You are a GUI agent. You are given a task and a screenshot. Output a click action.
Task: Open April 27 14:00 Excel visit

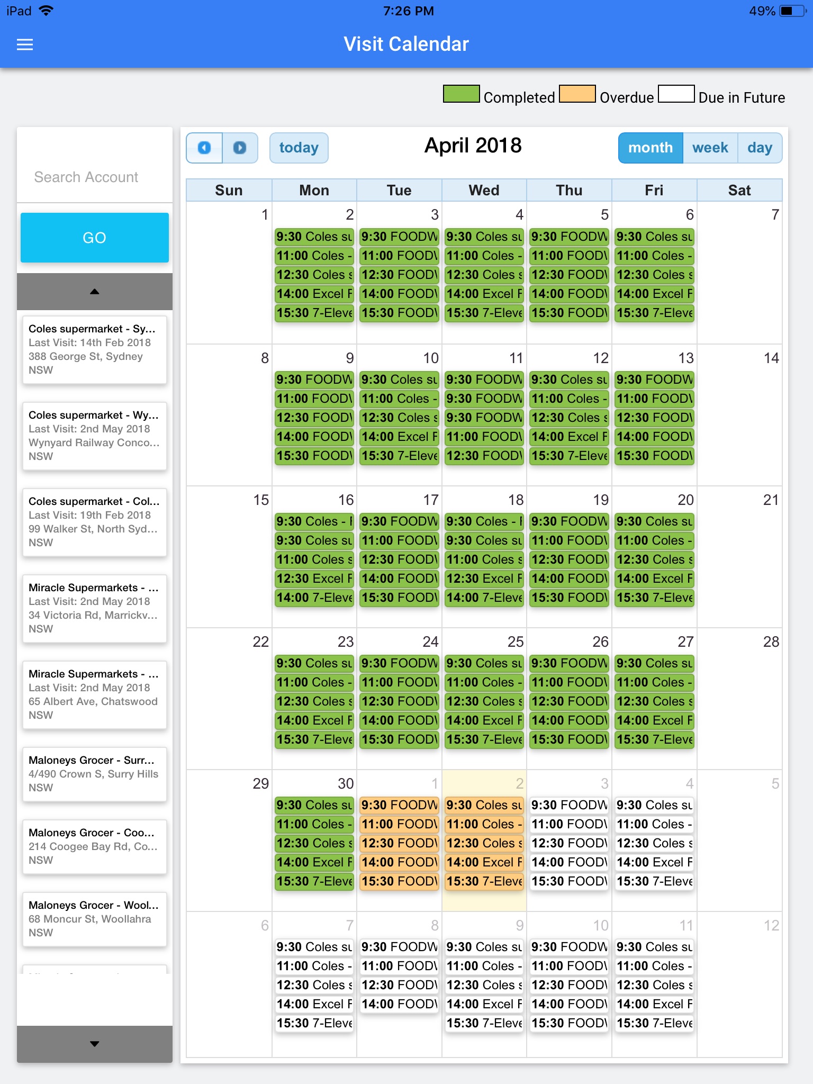[x=655, y=720]
